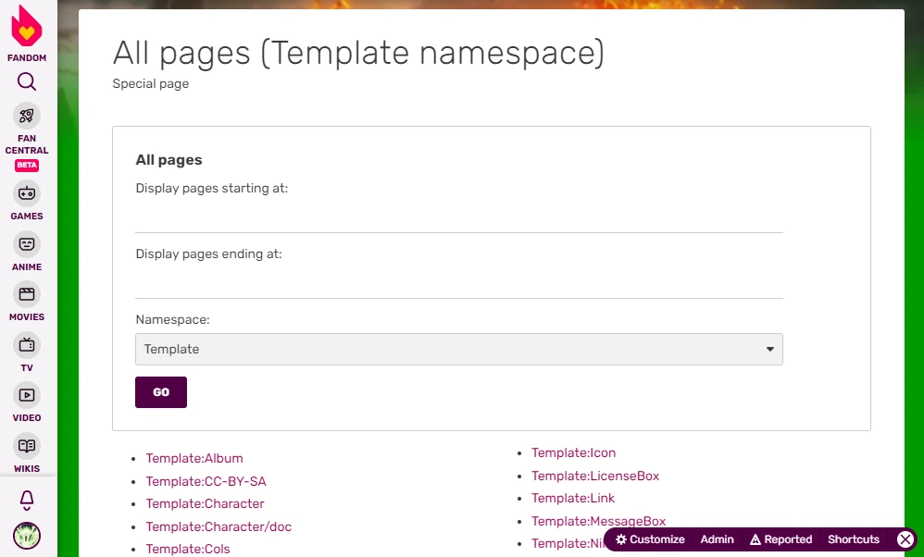The height and width of the screenshot is (557, 924).
Task: Open the Template:LicenseBox link
Action: point(595,476)
